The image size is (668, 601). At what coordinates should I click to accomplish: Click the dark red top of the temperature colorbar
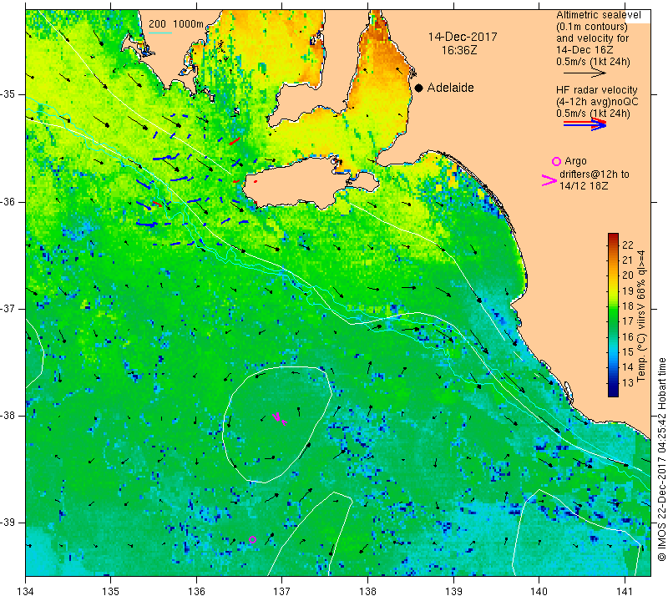point(613,237)
